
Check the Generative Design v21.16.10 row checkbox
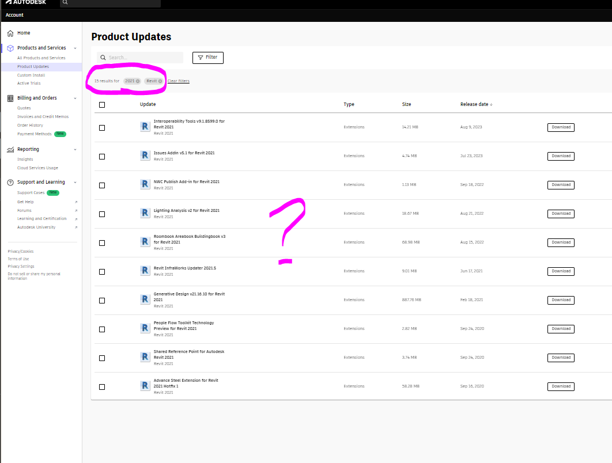102,301
